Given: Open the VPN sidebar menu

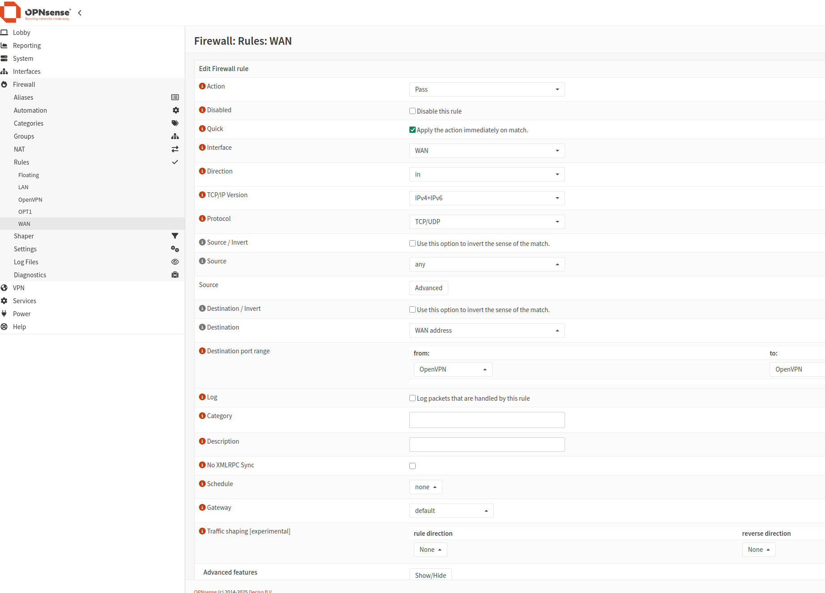Looking at the screenshot, I should (x=19, y=288).
